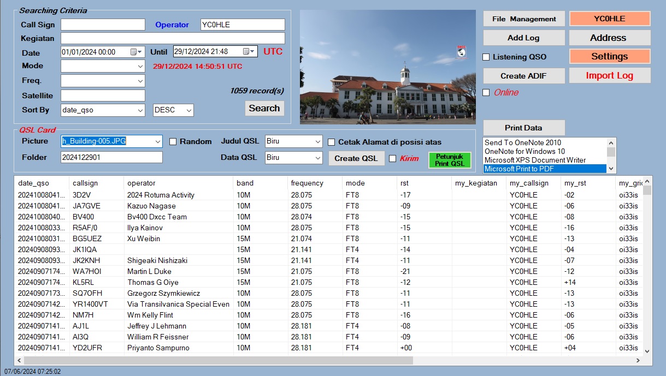Click the table's horizontal scroll-right arrow
The height and width of the screenshot is (376, 666).
[x=637, y=361]
